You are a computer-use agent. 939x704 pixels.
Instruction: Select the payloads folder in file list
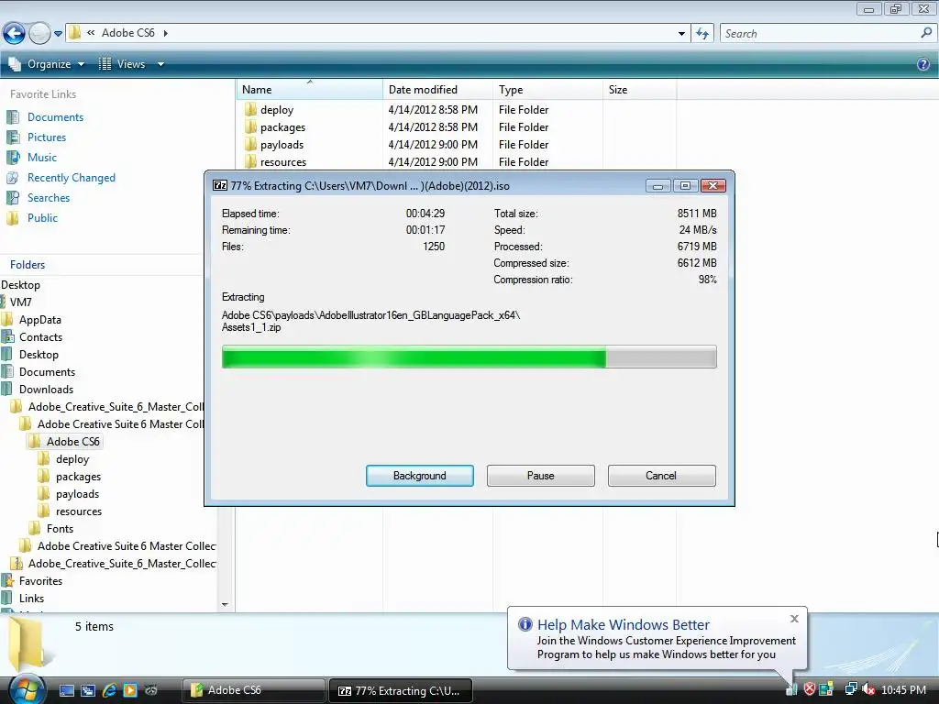pyautogui.click(x=282, y=144)
